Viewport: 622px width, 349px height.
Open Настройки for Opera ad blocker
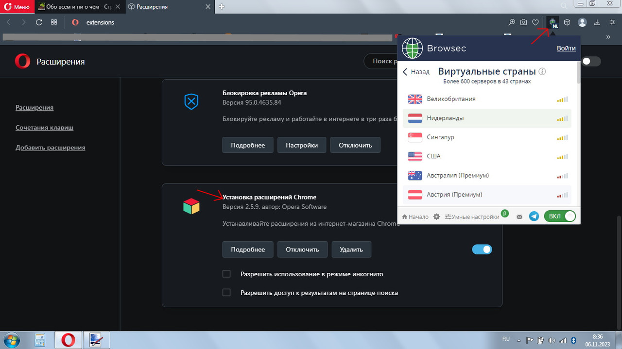pyautogui.click(x=302, y=145)
